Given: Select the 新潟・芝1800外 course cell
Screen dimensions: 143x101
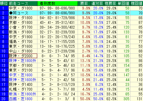Looking at the screenshot, I should pos(23,94).
